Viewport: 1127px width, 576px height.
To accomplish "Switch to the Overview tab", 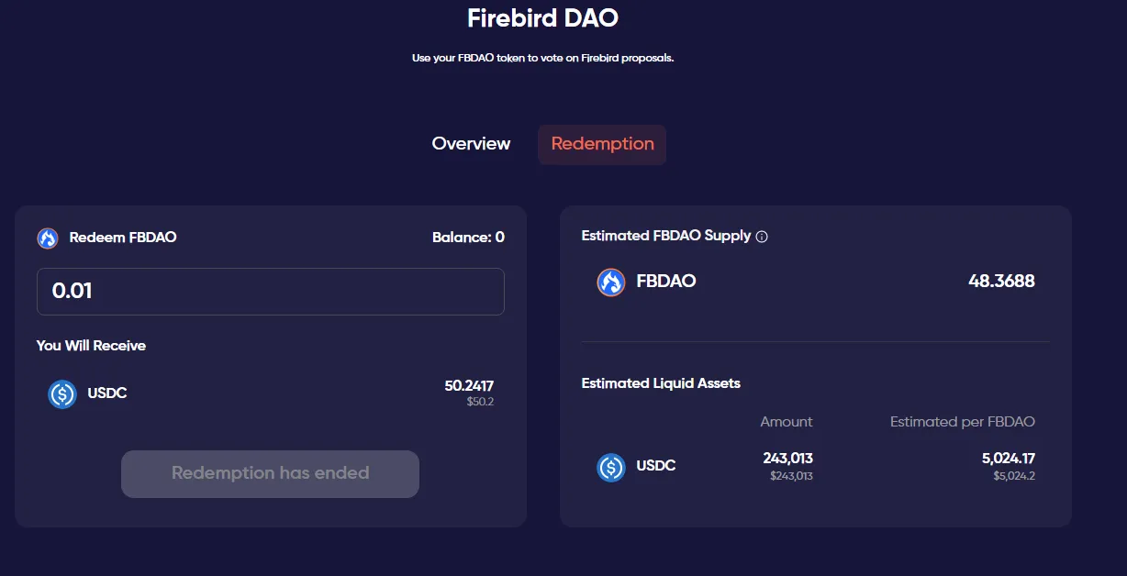I will [471, 144].
